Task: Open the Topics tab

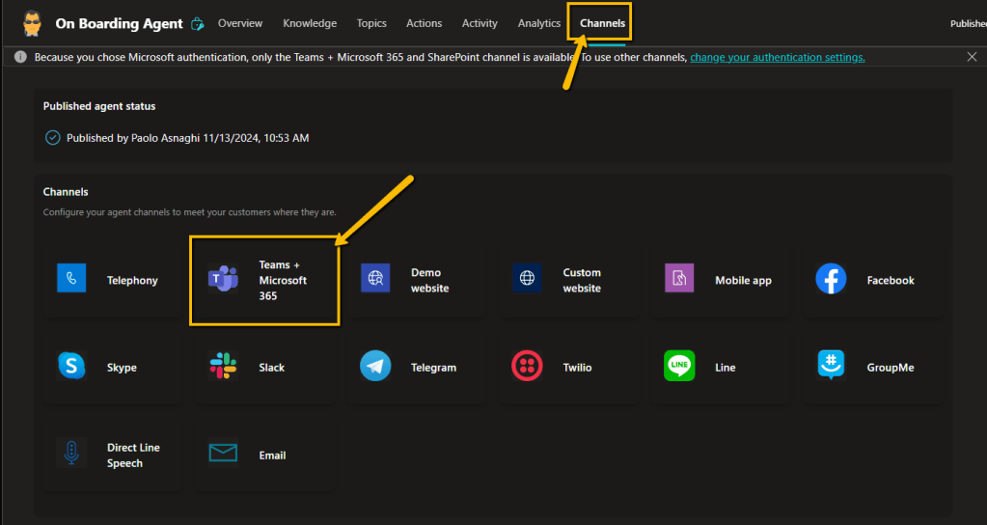Action: click(371, 23)
